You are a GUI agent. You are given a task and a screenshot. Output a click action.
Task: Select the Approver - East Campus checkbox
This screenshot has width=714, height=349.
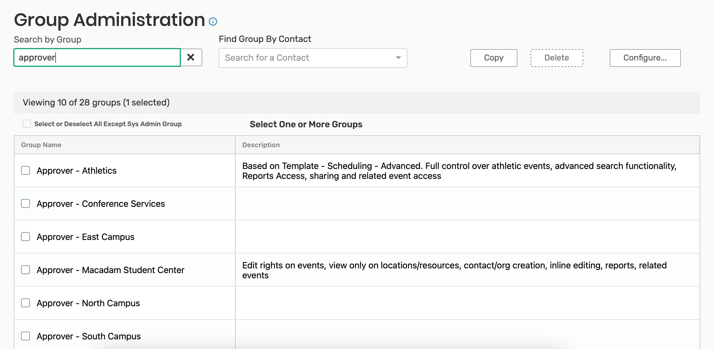pyautogui.click(x=25, y=237)
